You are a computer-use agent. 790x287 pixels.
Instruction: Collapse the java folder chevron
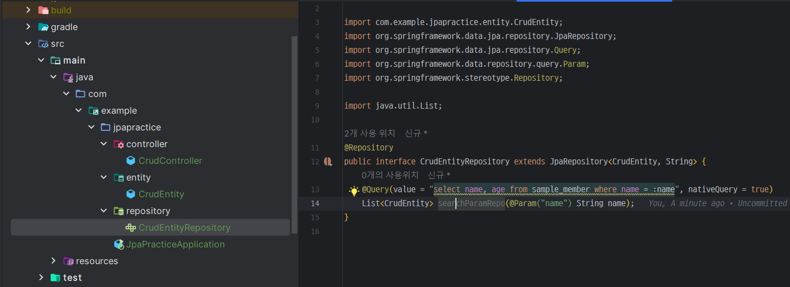pyautogui.click(x=53, y=77)
